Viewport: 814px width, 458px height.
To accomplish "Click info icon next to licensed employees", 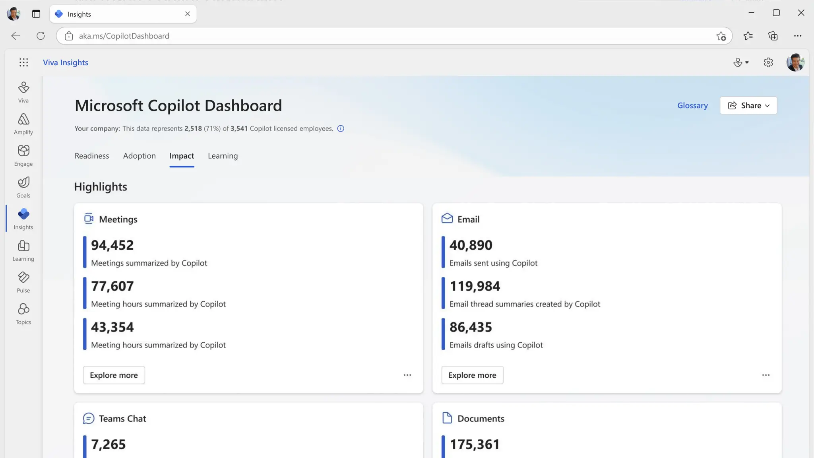I will [x=341, y=128].
